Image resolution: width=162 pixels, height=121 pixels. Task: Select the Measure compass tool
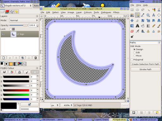tap(154, 15)
